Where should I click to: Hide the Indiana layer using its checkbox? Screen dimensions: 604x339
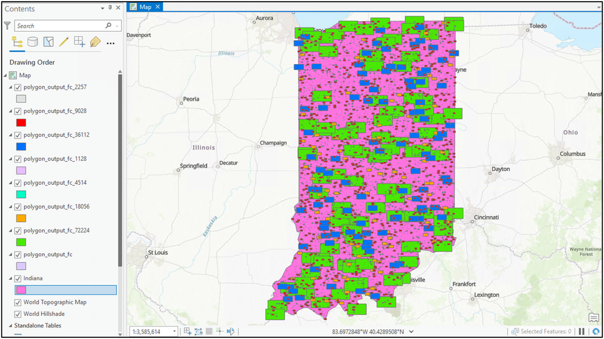pyautogui.click(x=18, y=278)
